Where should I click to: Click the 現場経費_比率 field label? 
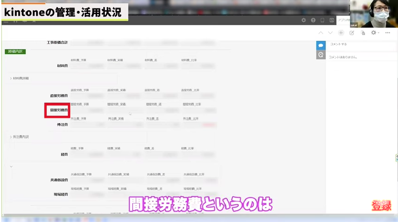(x=193, y=189)
